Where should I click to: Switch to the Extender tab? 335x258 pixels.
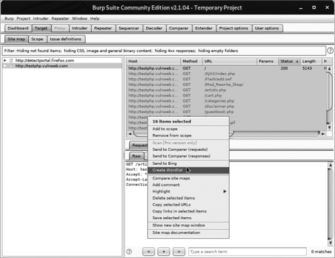click(204, 28)
